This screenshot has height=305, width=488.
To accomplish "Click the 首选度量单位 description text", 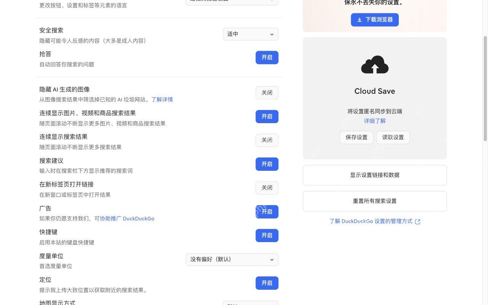I will (56, 266).
